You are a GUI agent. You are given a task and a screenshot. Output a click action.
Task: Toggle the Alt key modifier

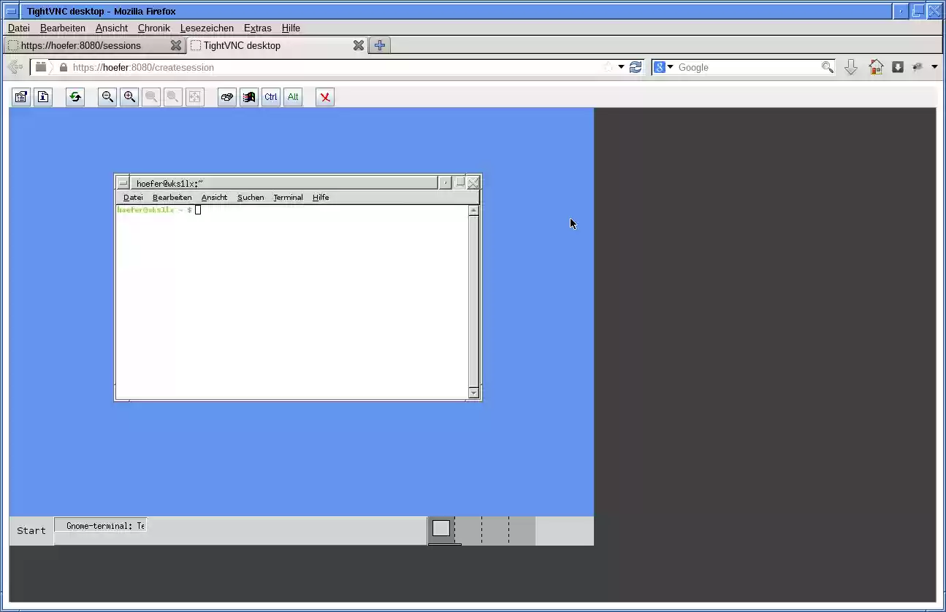point(292,96)
